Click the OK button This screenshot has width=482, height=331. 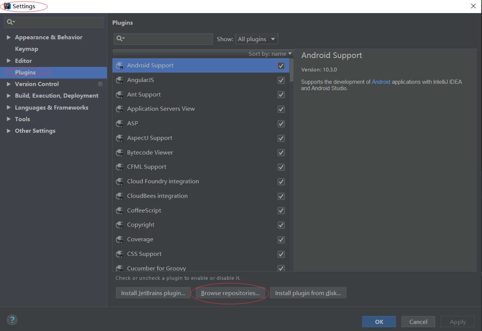click(379, 322)
